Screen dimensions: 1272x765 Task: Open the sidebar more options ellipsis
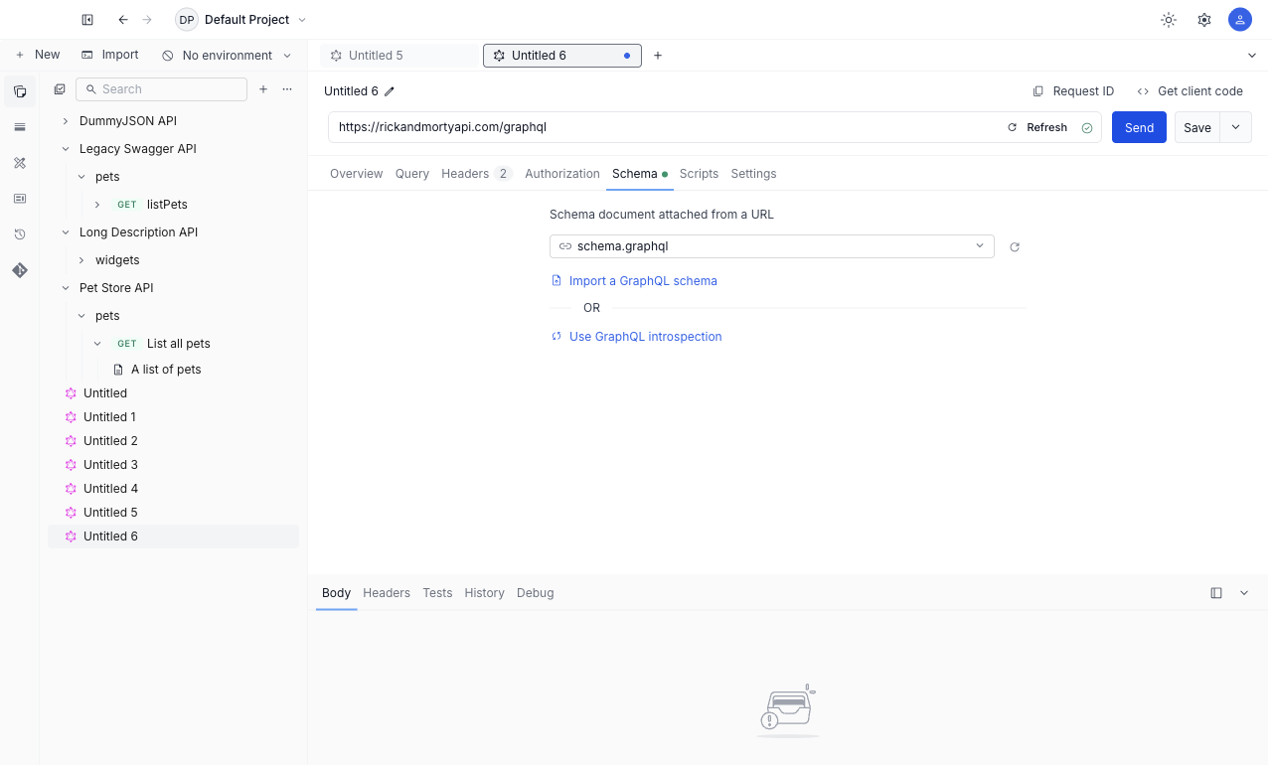pyautogui.click(x=287, y=89)
